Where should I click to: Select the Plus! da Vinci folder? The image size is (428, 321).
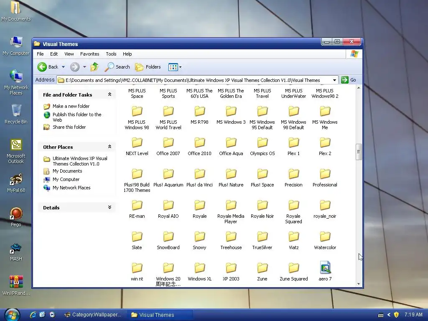[x=199, y=177]
